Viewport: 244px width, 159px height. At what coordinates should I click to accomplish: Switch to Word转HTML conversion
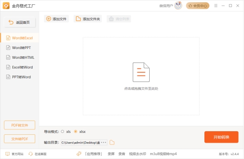pos(20,57)
